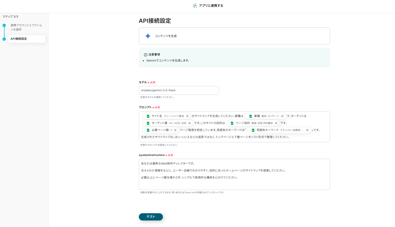Image resolution: width=395 pixels, height=227 pixels.
Task: Click the Google Sheets icon on サイト名 chip
Action: tap(148, 116)
